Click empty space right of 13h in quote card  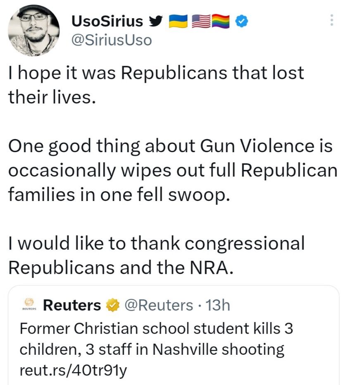pyautogui.click(x=285, y=305)
